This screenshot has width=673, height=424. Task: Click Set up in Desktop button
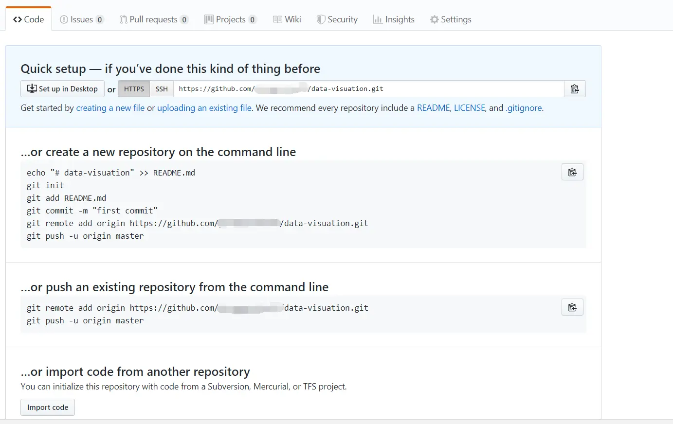tap(62, 89)
